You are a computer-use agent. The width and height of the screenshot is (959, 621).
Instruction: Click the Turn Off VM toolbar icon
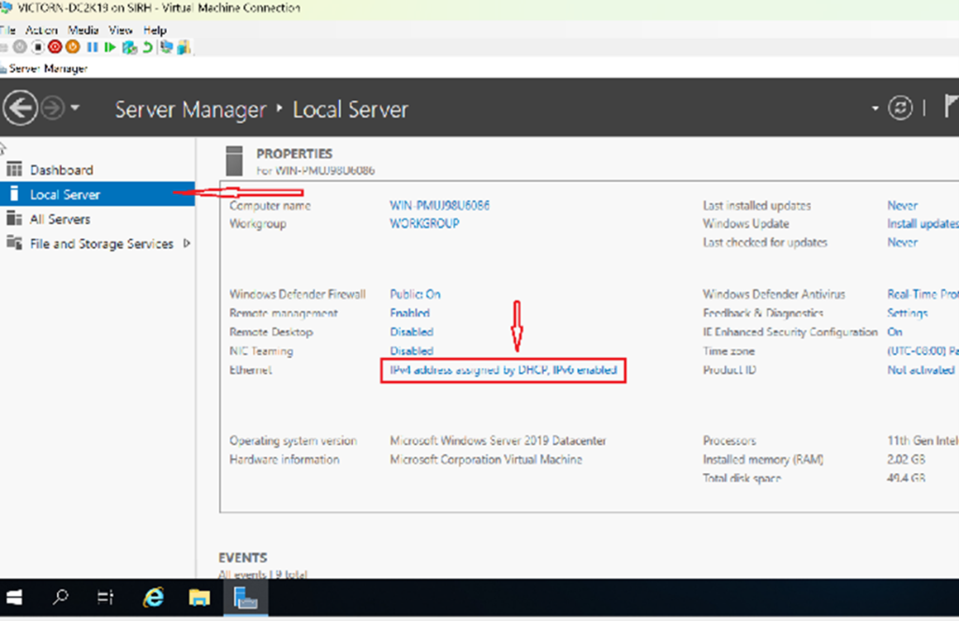pos(37,47)
